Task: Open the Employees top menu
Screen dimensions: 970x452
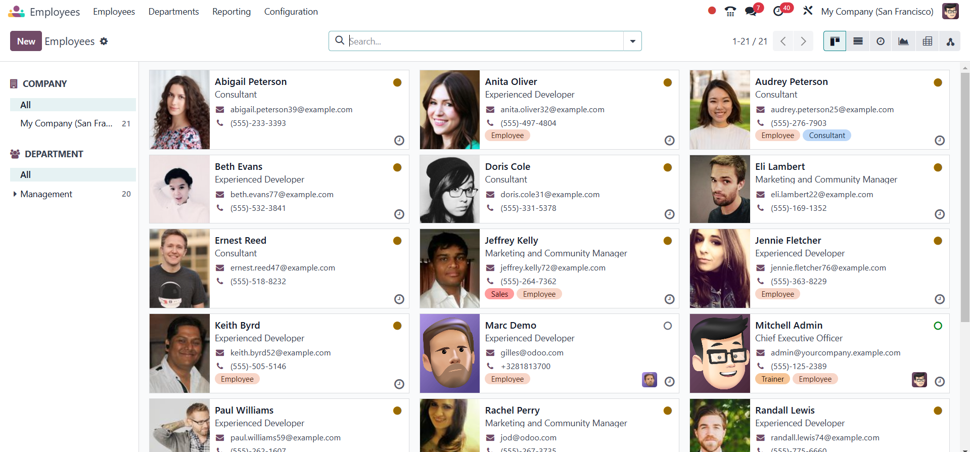Action: pos(114,11)
